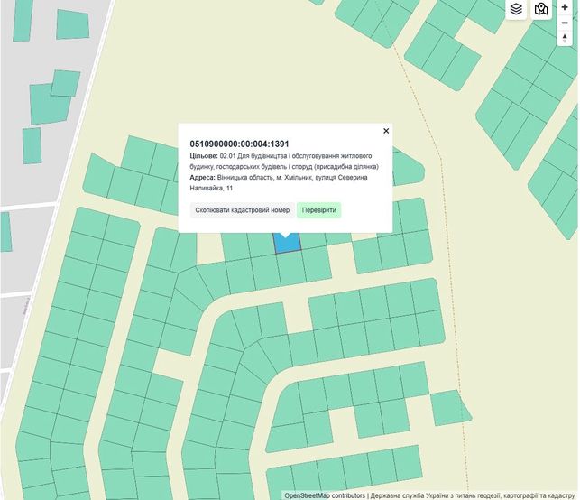The width and height of the screenshot is (580, 500).
Task: Close the parcel info popup
Action: [x=386, y=131]
